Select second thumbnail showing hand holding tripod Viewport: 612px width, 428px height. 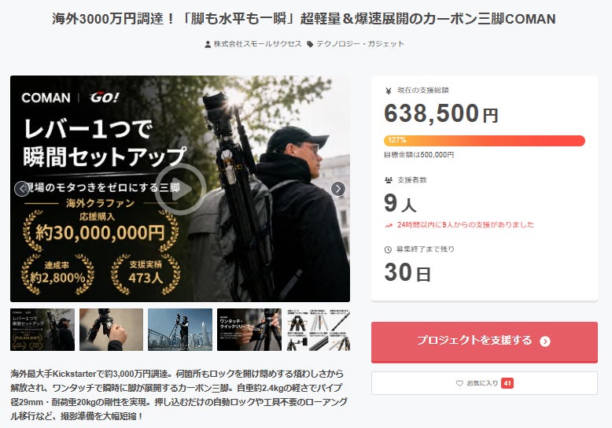(x=111, y=330)
